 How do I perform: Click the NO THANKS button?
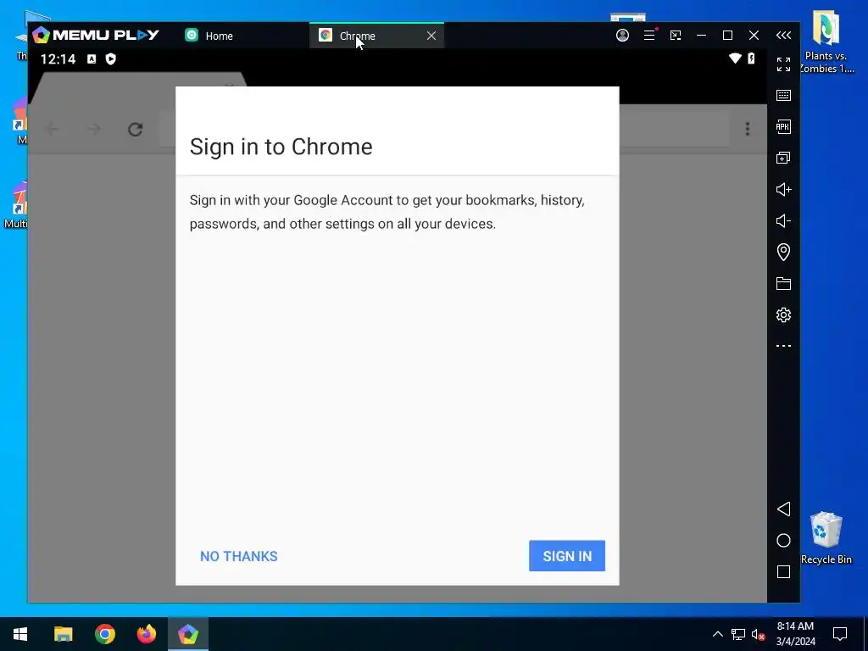pyautogui.click(x=238, y=556)
